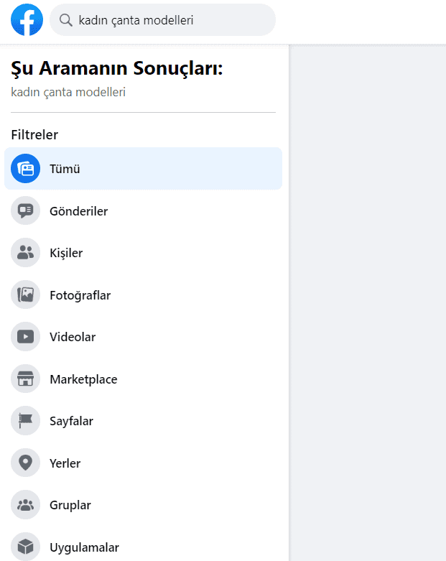The height and width of the screenshot is (561, 446).
Task: Click the Uygulamalar cube icon
Action: [x=26, y=547]
